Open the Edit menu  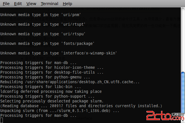click(x=18, y=4)
